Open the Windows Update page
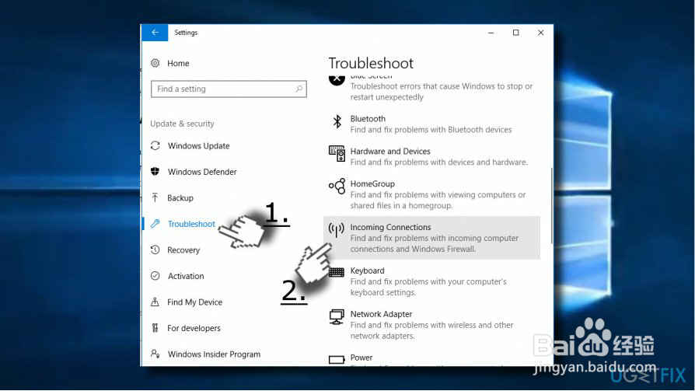This screenshot has height=391, width=695. tap(198, 146)
